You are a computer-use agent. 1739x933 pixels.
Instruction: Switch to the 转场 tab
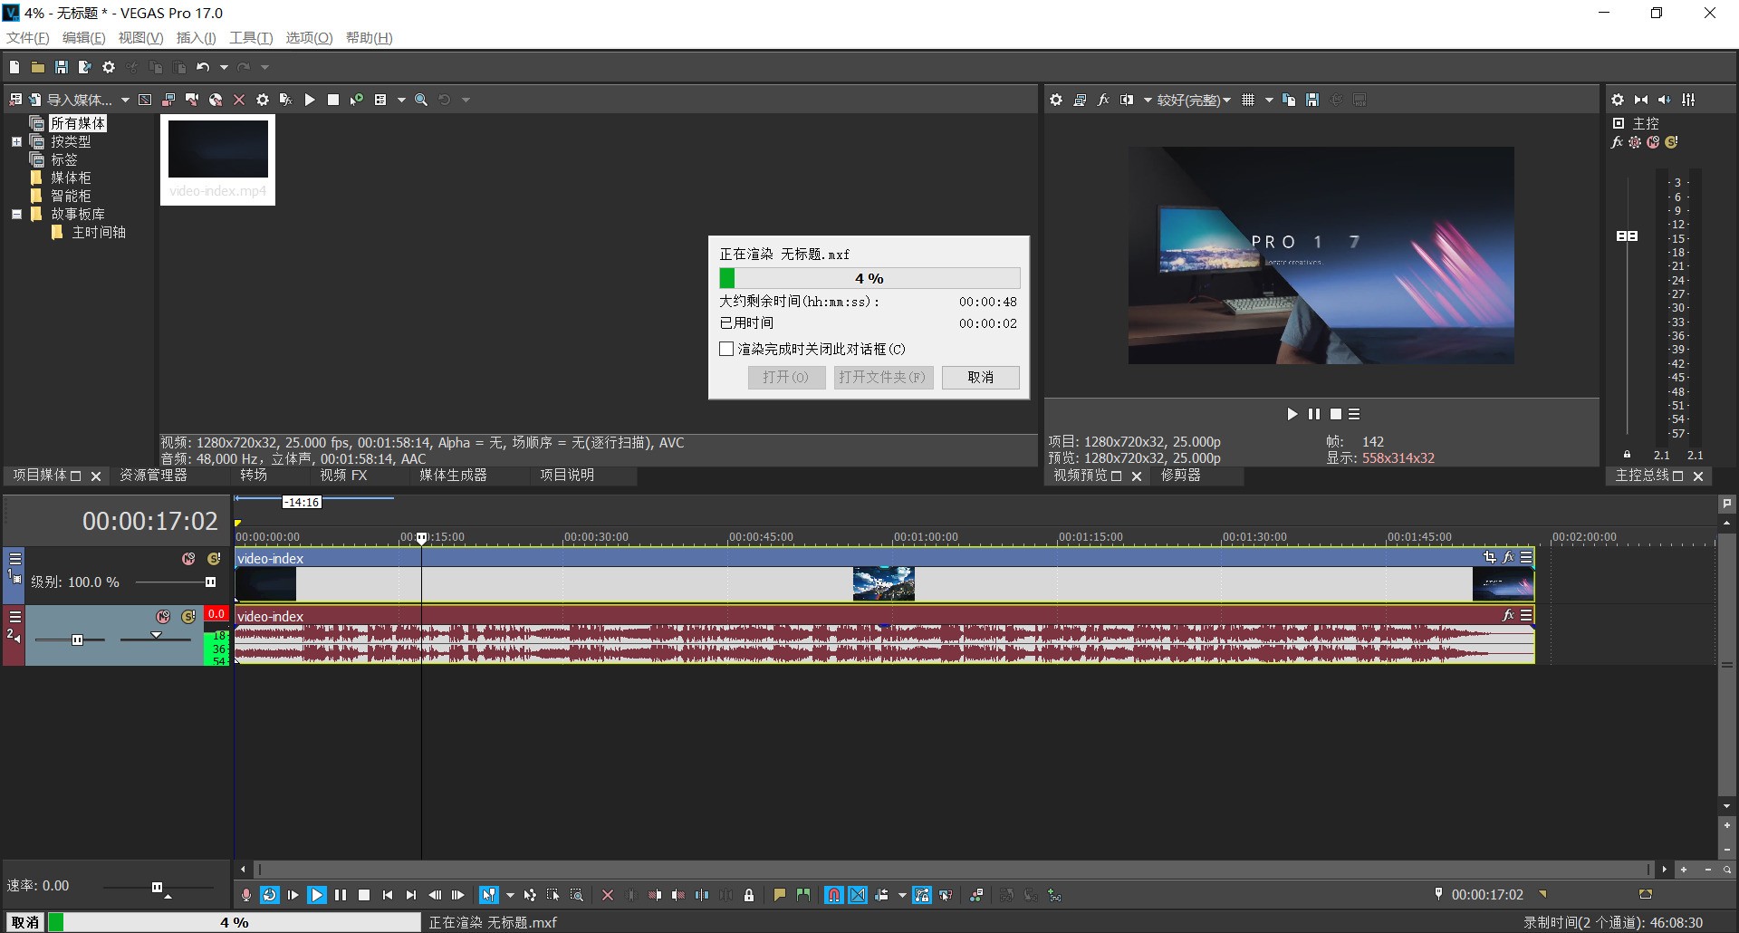point(255,475)
